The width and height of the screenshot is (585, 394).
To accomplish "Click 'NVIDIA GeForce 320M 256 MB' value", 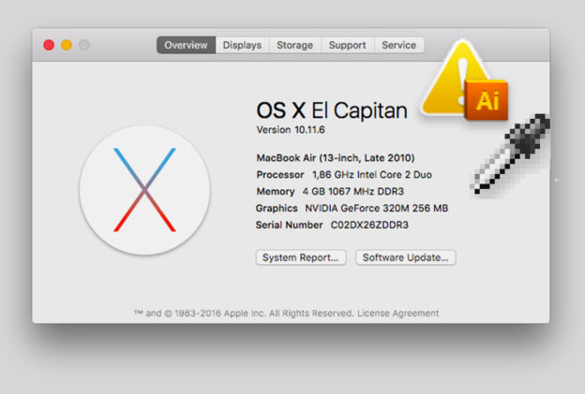I will click(x=377, y=208).
